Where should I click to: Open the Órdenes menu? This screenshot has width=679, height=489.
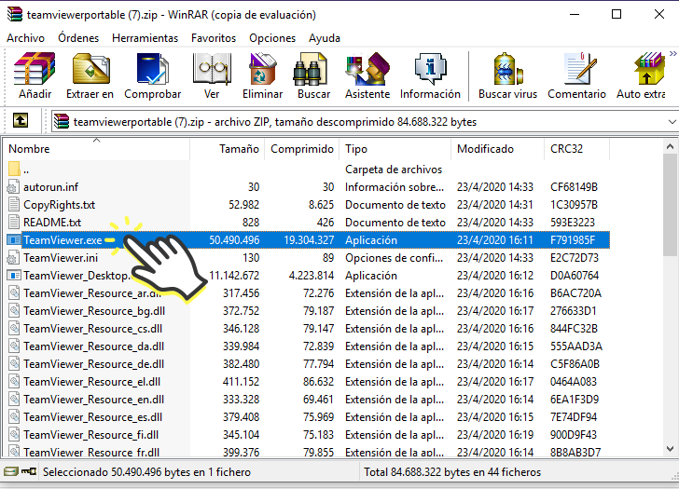coord(78,38)
